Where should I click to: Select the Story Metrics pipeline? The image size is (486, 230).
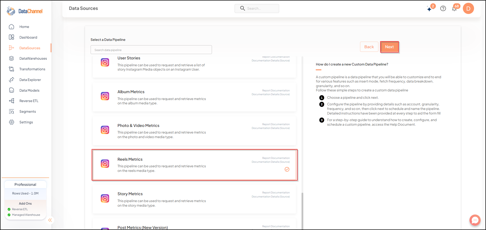(194, 199)
